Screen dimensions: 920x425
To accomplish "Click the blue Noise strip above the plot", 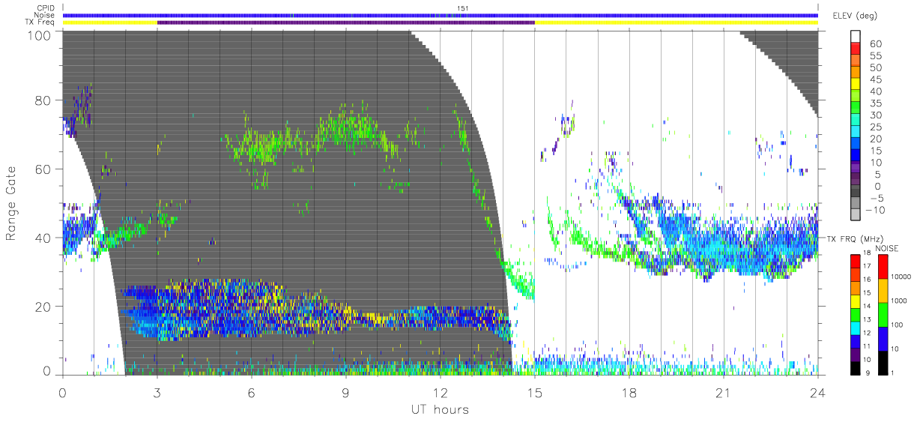I will [441, 15].
